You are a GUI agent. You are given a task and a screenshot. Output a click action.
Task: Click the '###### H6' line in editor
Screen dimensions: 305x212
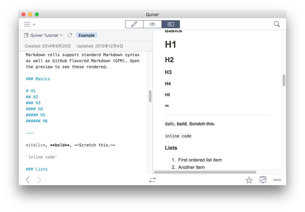(x=37, y=121)
